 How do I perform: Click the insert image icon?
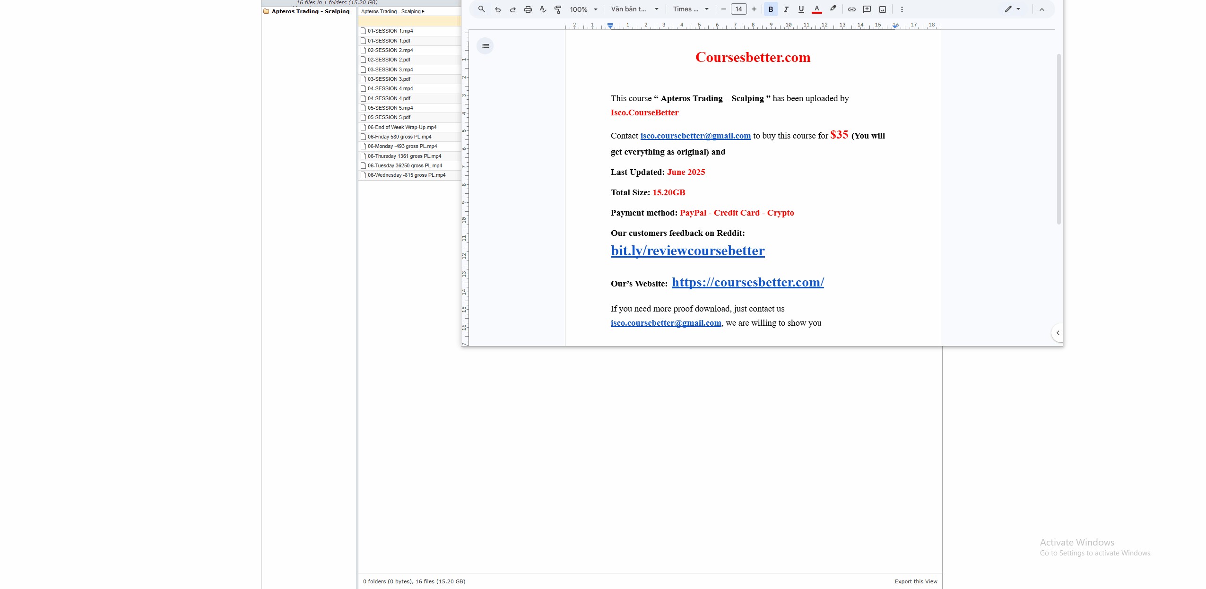[x=882, y=9]
